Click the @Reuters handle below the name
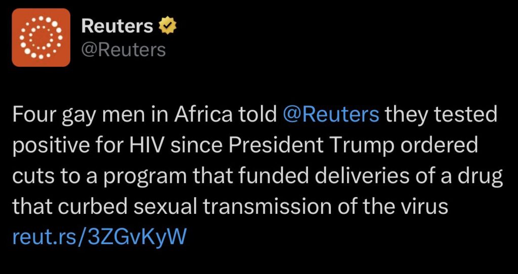Screen dimensions: 518x274 coord(123,50)
